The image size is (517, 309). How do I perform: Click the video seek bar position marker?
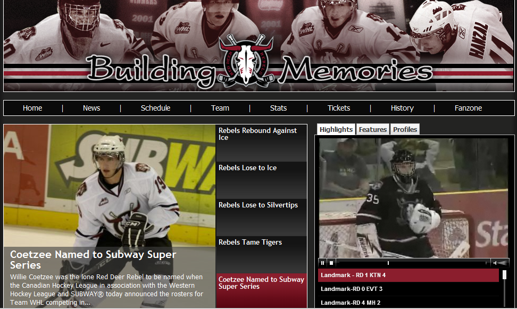pyautogui.click(x=388, y=263)
